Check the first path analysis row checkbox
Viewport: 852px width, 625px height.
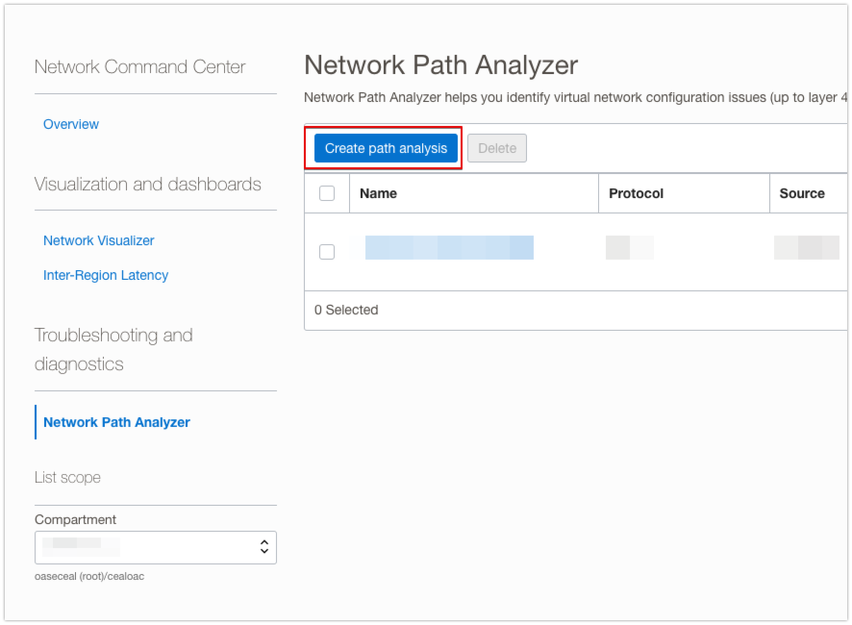(326, 251)
